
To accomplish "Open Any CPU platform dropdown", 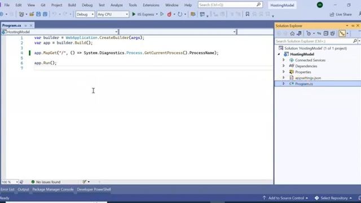I will 113,14.
